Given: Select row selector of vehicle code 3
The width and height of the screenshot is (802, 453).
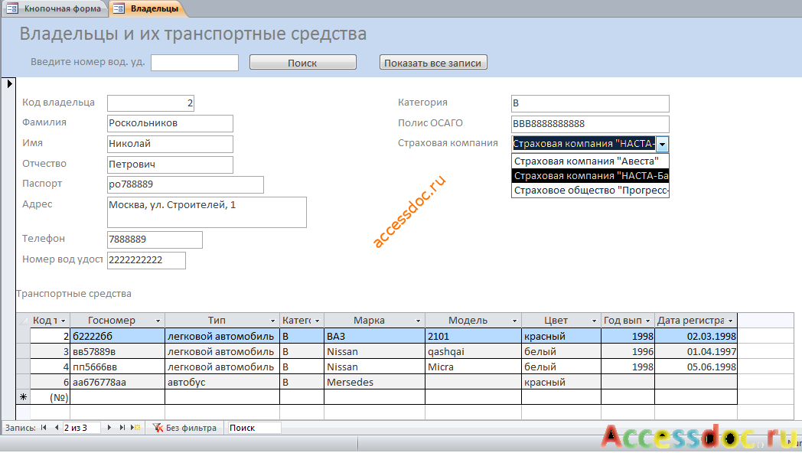Looking at the screenshot, I should [23, 351].
